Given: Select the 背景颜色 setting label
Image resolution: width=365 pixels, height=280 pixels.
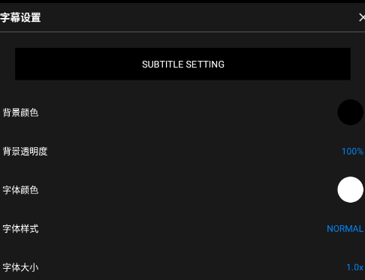Looking at the screenshot, I should point(20,113).
